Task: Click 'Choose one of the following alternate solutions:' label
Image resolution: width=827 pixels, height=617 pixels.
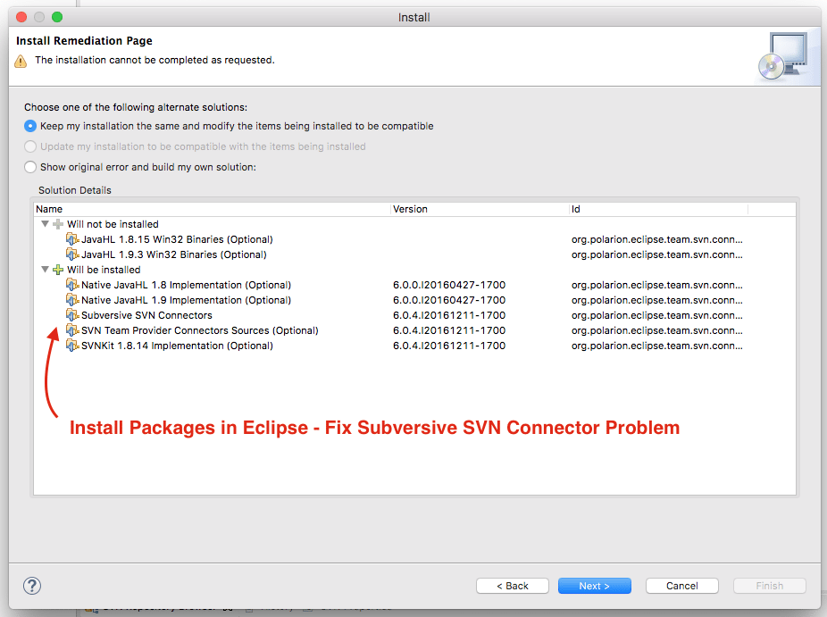Action: pyautogui.click(x=136, y=107)
